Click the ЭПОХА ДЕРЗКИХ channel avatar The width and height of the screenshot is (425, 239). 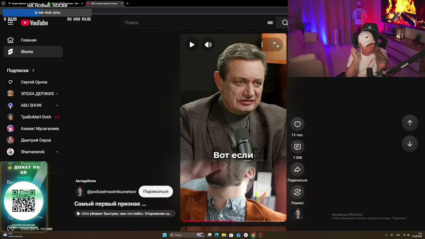[11, 94]
